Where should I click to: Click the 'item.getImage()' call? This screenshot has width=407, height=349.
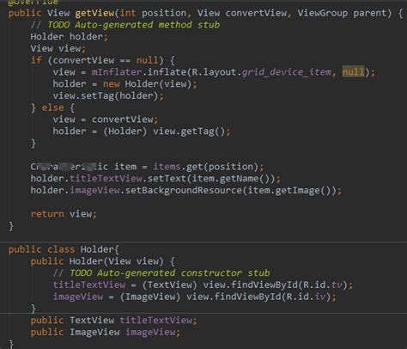point(289,190)
